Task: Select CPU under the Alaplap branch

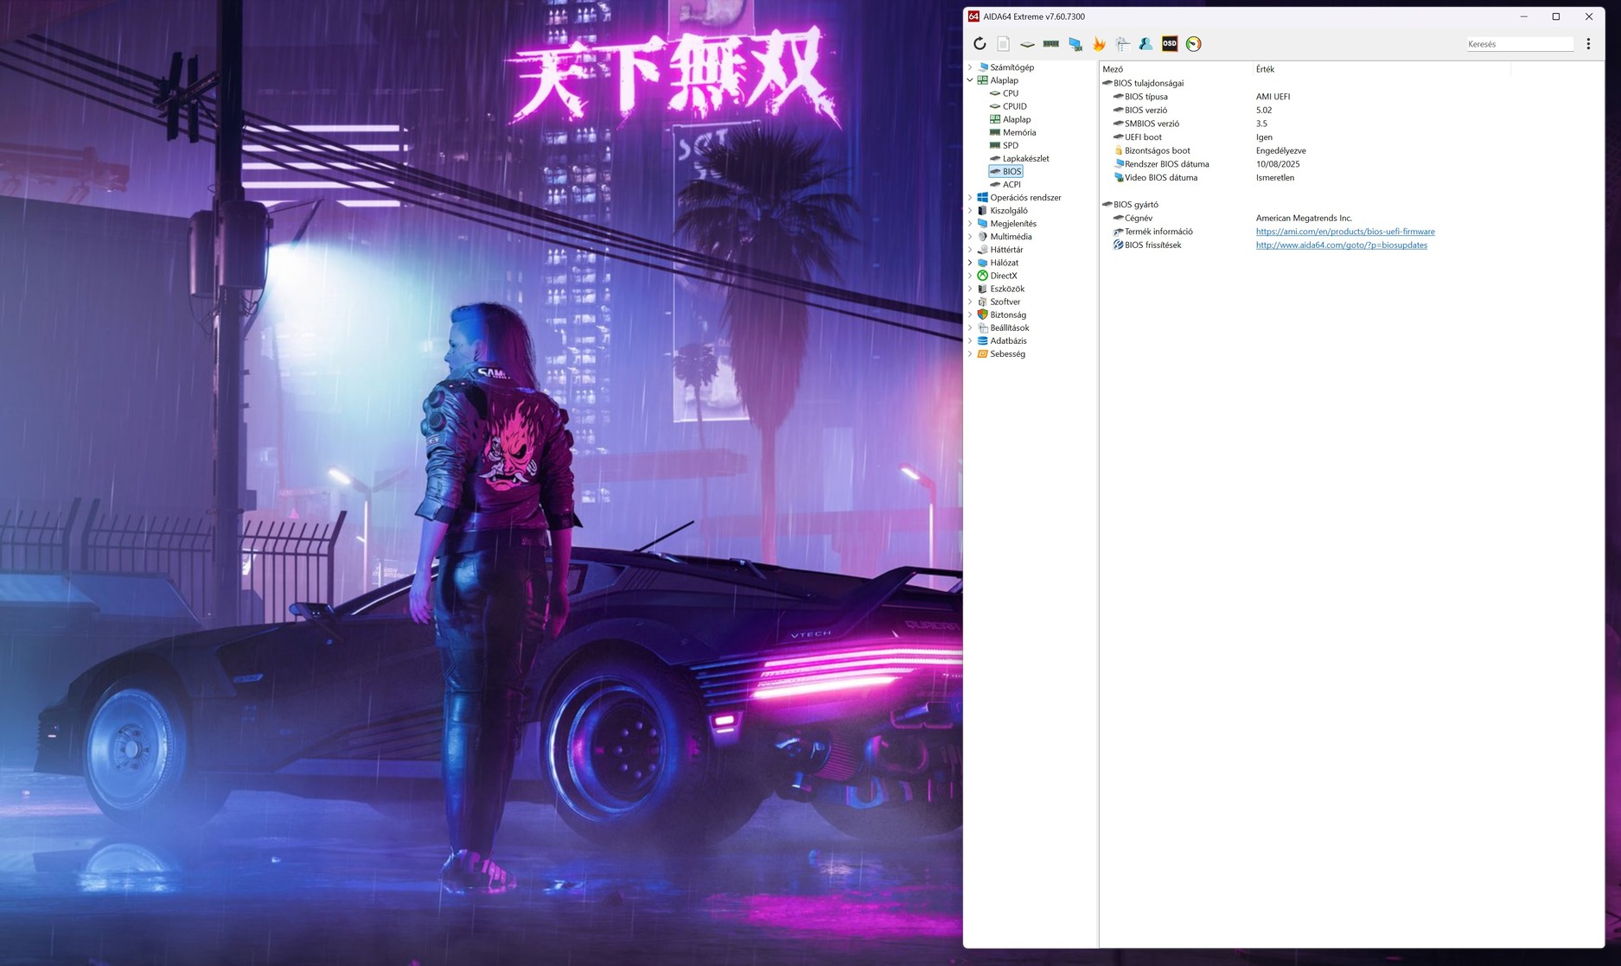Action: (x=1010, y=93)
